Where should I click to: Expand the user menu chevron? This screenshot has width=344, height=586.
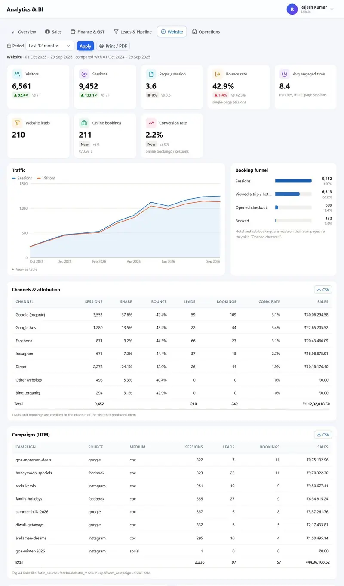coord(332,9)
